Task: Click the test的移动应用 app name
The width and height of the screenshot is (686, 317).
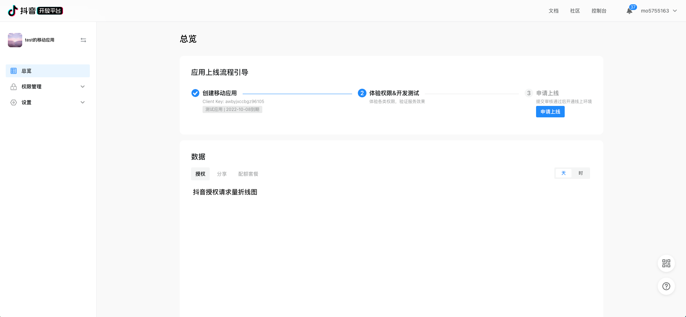Action: [40, 40]
